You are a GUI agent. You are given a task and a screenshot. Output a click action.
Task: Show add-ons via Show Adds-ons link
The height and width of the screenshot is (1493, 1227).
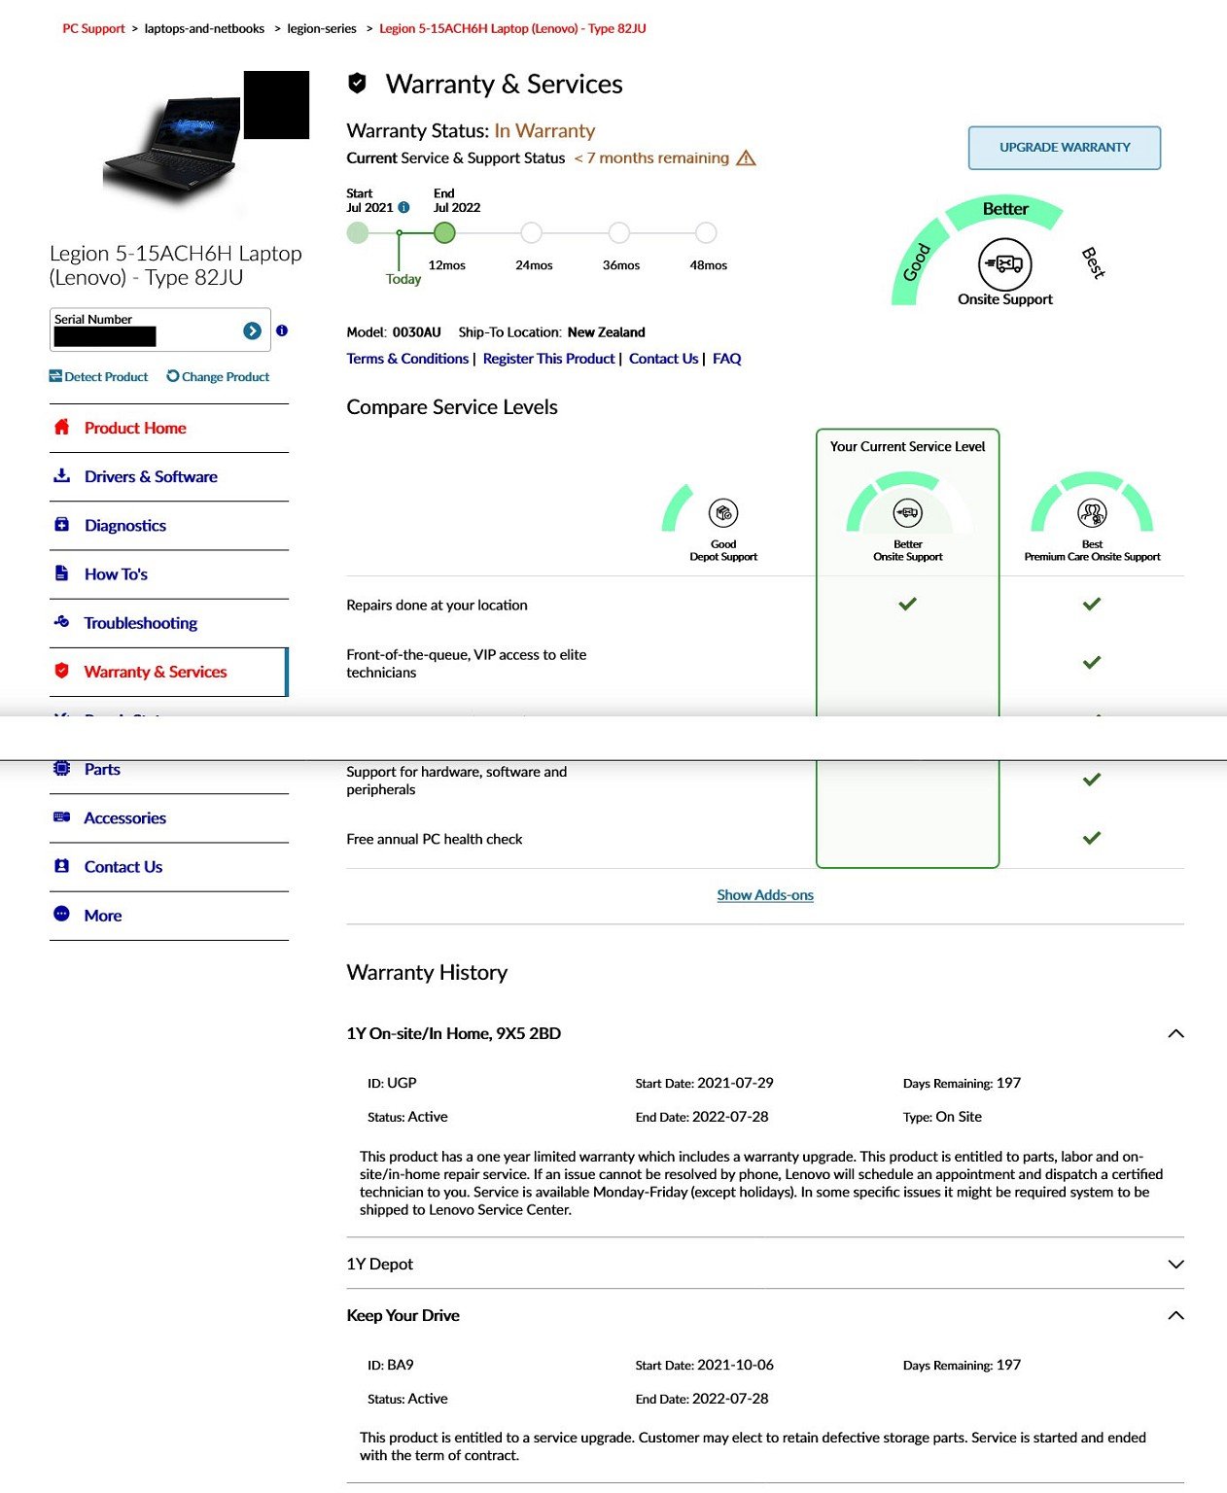click(x=765, y=895)
